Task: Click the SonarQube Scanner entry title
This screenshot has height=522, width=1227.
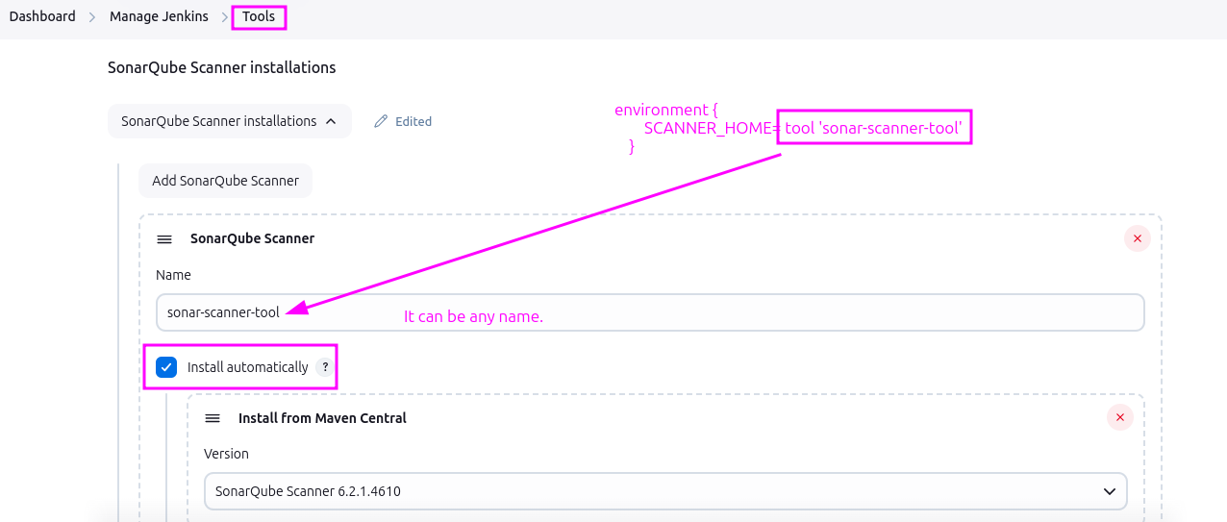Action: (x=252, y=238)
